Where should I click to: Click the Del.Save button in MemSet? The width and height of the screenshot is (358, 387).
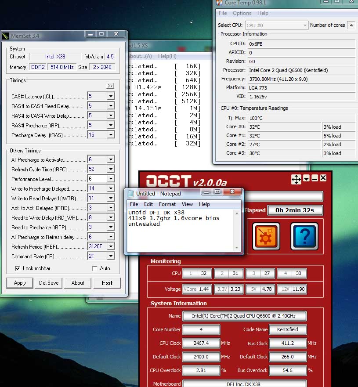pyautogui.click(x=49, y=283)
